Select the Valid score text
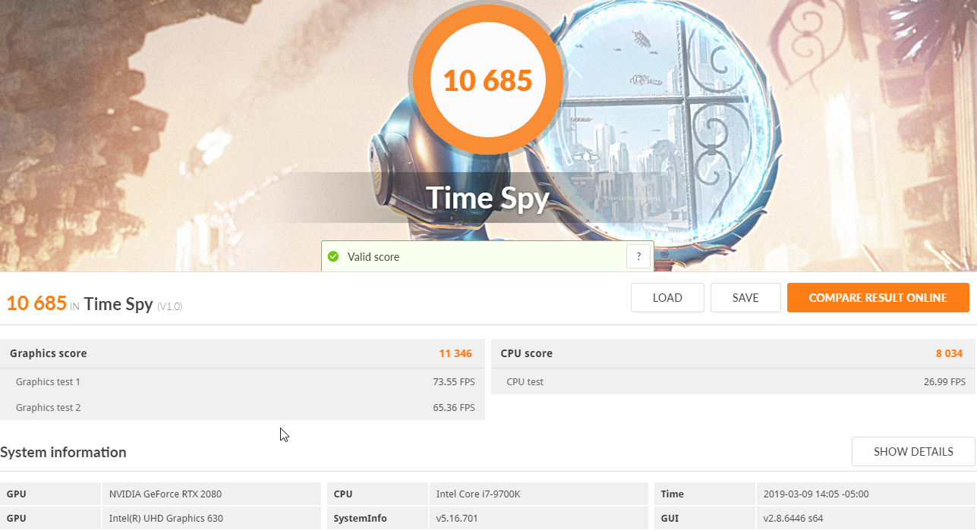 tap(373, 257)
